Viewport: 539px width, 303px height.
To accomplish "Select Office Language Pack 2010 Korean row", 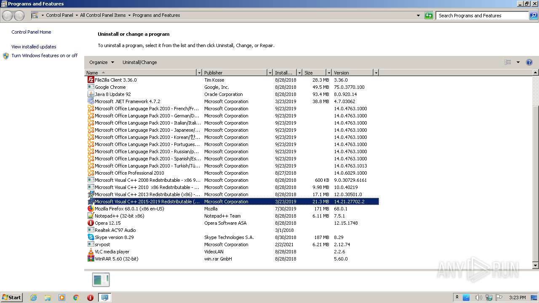I will click(232, 137).
